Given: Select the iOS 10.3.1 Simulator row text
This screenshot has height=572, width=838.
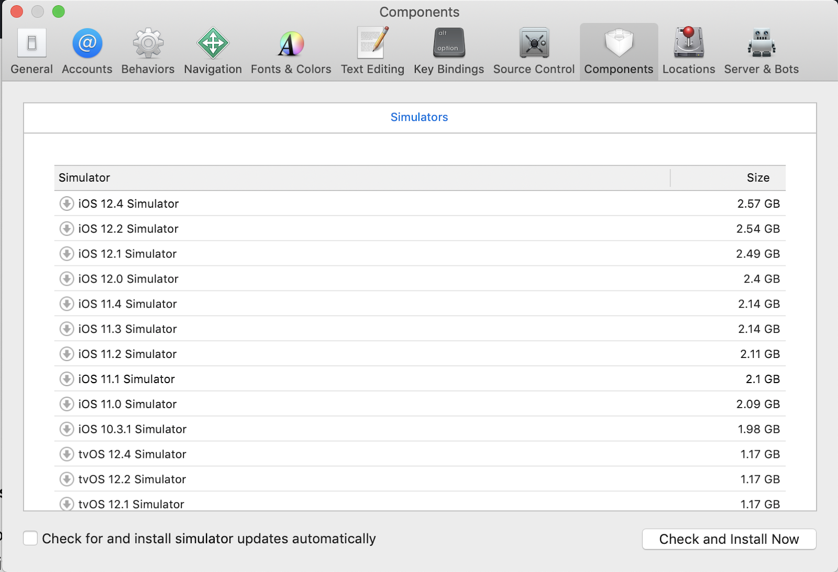Looking at the screenshot, I should click(132, 429).
